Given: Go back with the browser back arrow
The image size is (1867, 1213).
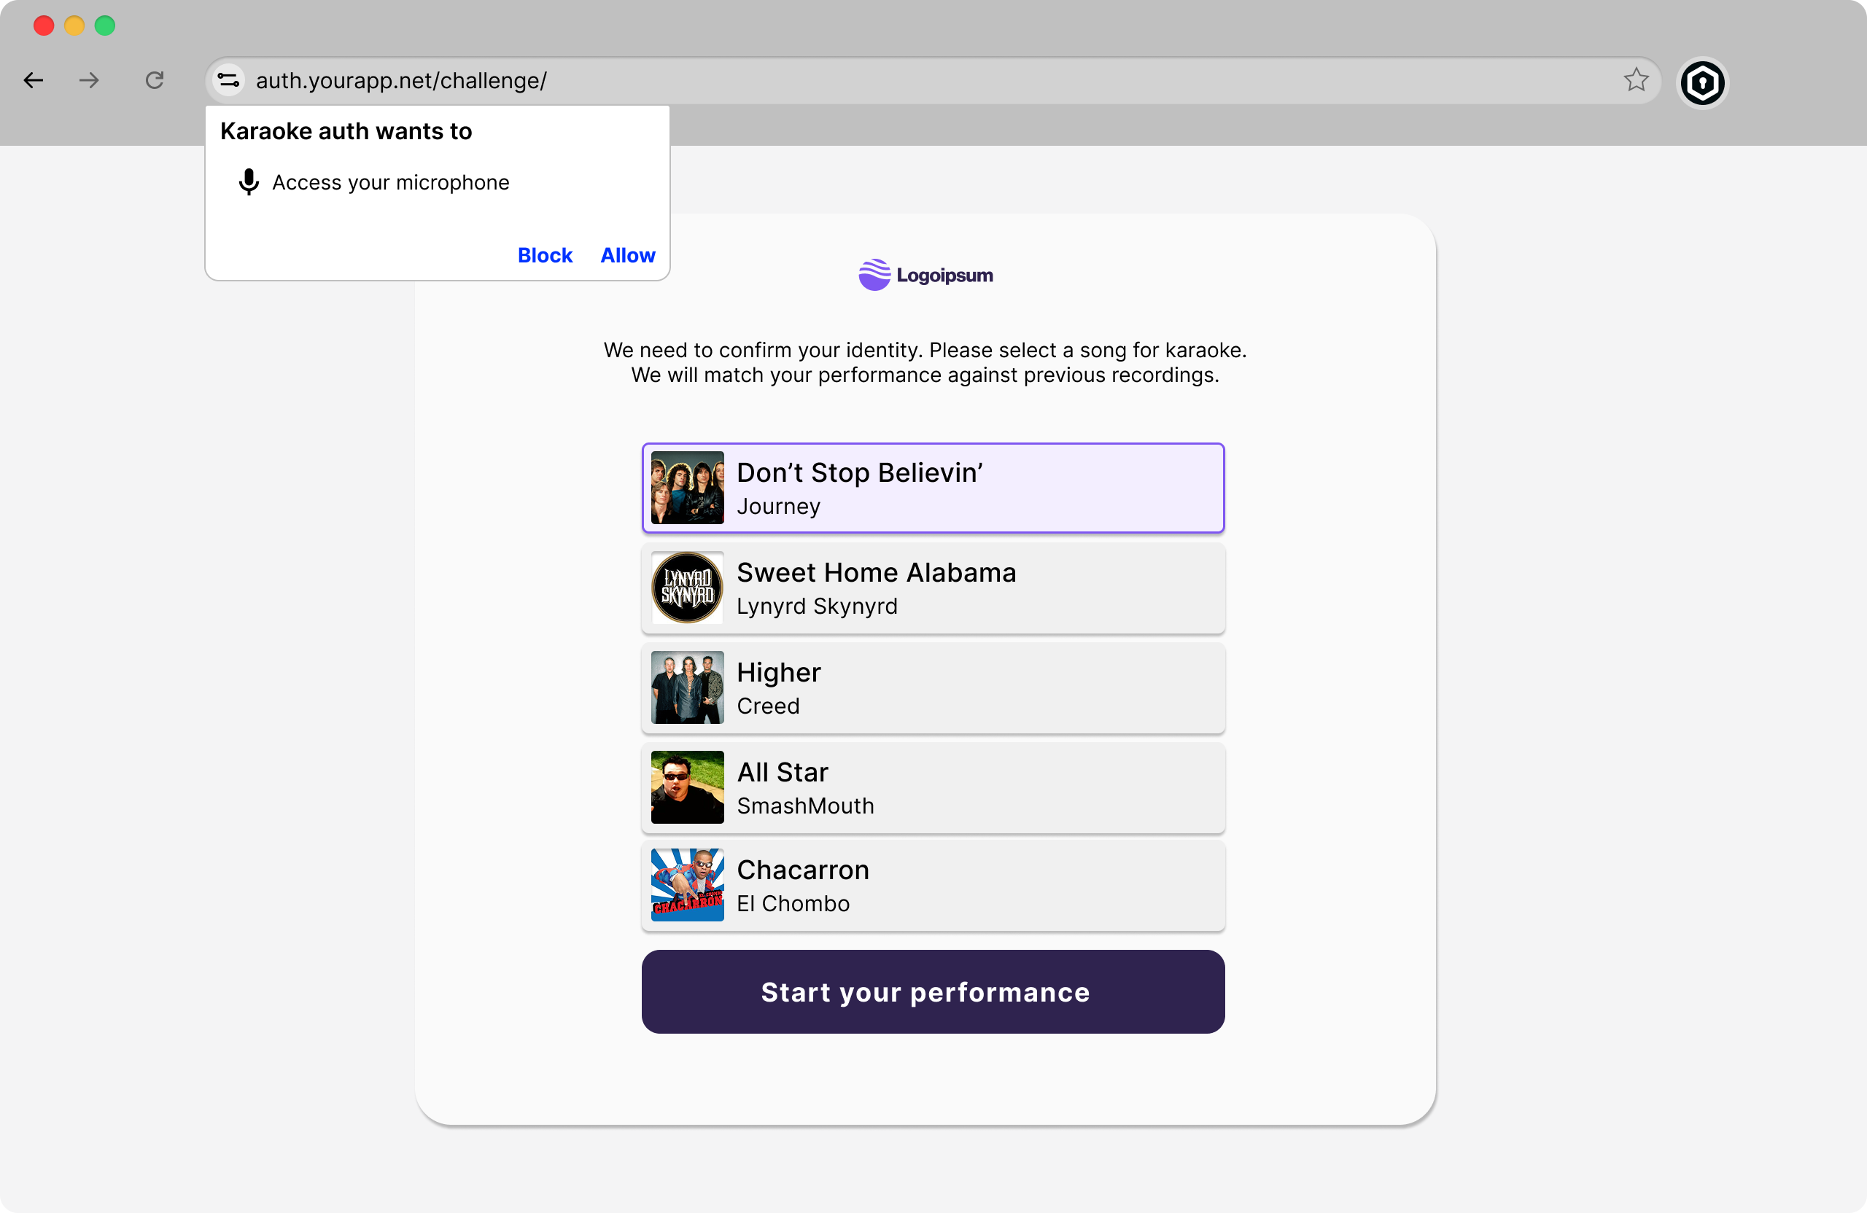Looking at the screenshot, I should [x=33, y=80].
